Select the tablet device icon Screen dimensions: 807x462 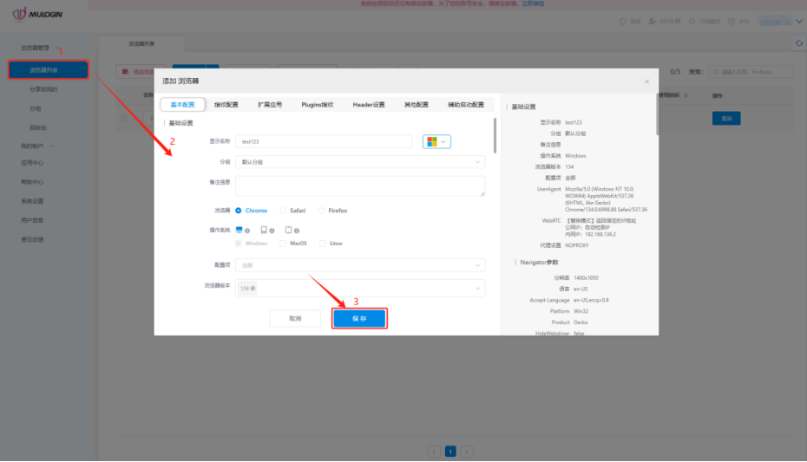[x=264, y=230]
